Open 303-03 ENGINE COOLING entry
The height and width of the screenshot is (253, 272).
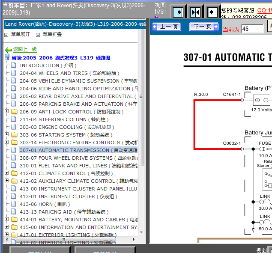(67, 127)
